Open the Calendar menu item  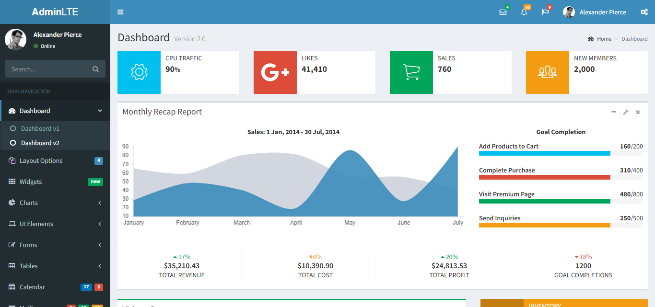click(32, 287)
